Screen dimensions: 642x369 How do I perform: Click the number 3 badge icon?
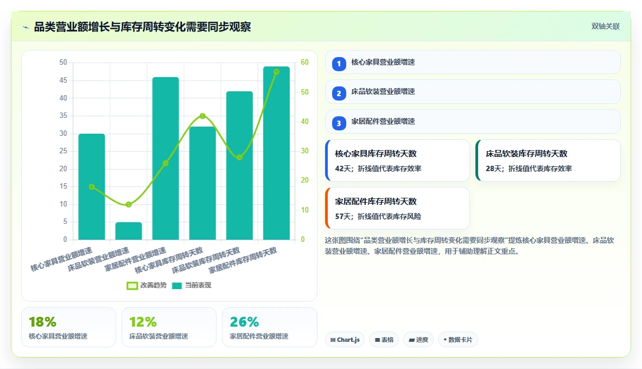click(x=339, y=123)
